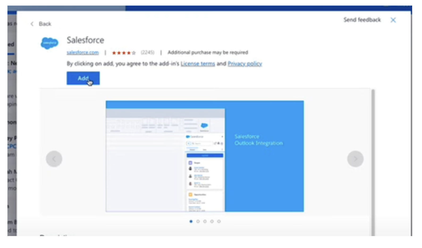This screenshot has width=422, height=248.
Task: Show the next preview slide arrow
Action: [355, 159]
